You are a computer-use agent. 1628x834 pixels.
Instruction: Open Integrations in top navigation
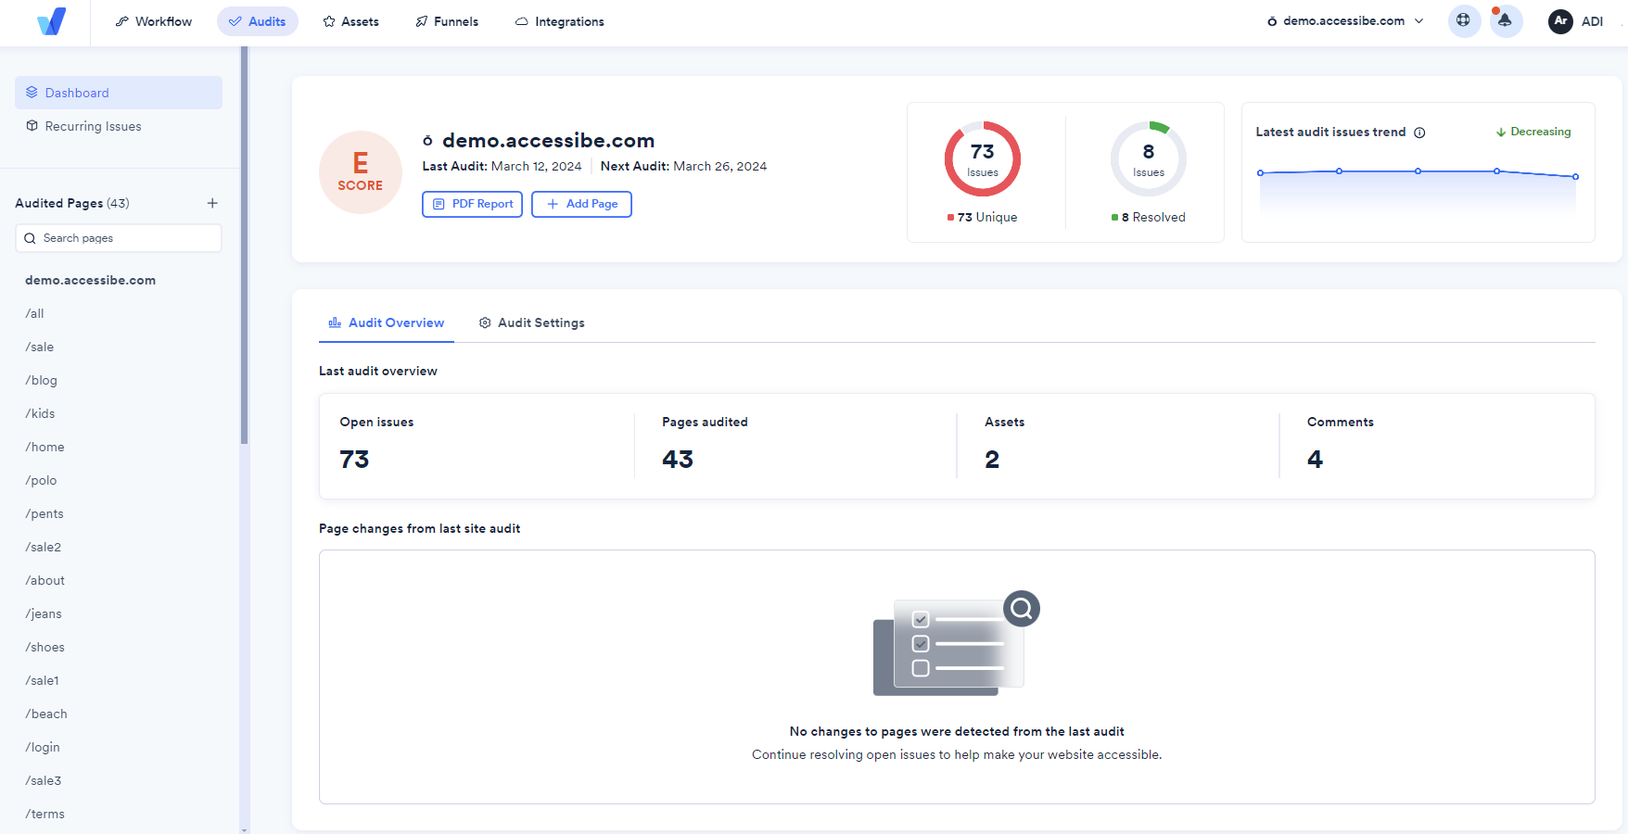tap(560, 21)
